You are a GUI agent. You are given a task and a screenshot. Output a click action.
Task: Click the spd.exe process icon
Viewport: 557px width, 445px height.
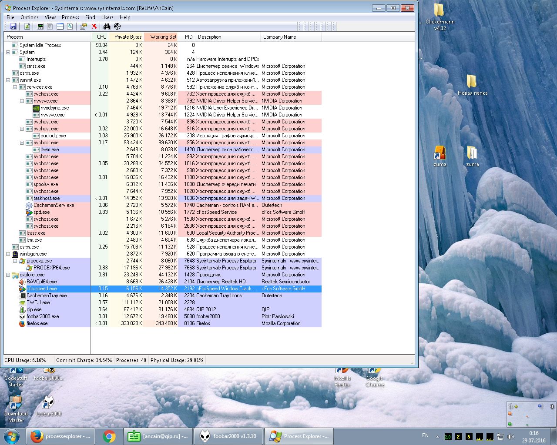[x=29, y=212]
